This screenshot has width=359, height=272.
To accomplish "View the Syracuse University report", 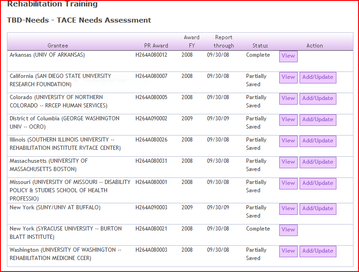I will pyautogui.click(x=288, y=230).
